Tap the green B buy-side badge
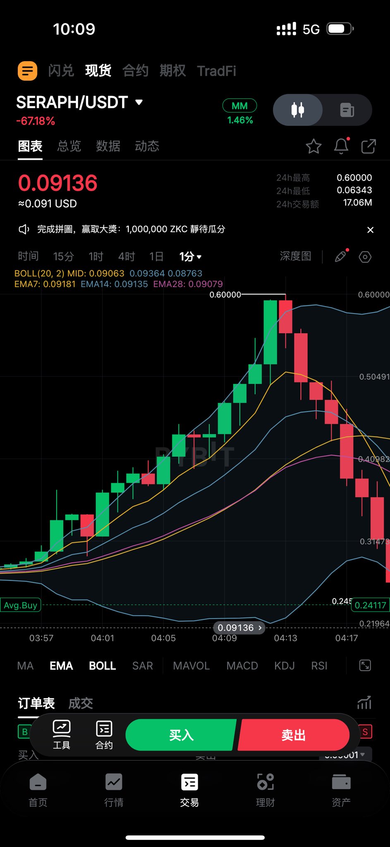This screenshot has height=847, width=390. point(24,732)
